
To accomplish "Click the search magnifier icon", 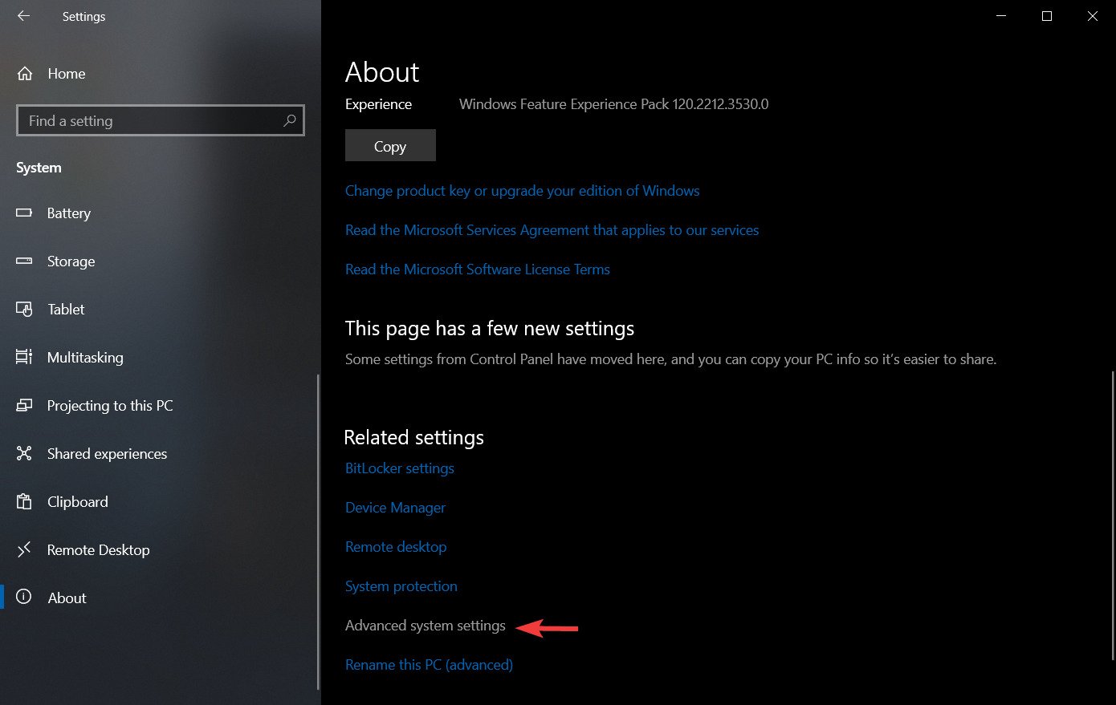I will click(x=290, y=120).
